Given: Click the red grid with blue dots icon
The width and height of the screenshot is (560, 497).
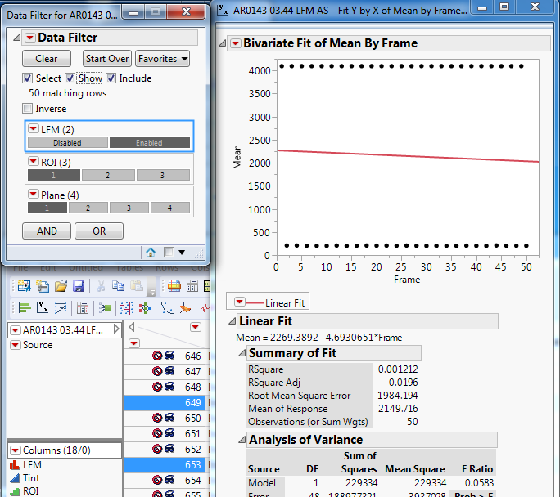Looking at the screenshot, I should point(127,307).
